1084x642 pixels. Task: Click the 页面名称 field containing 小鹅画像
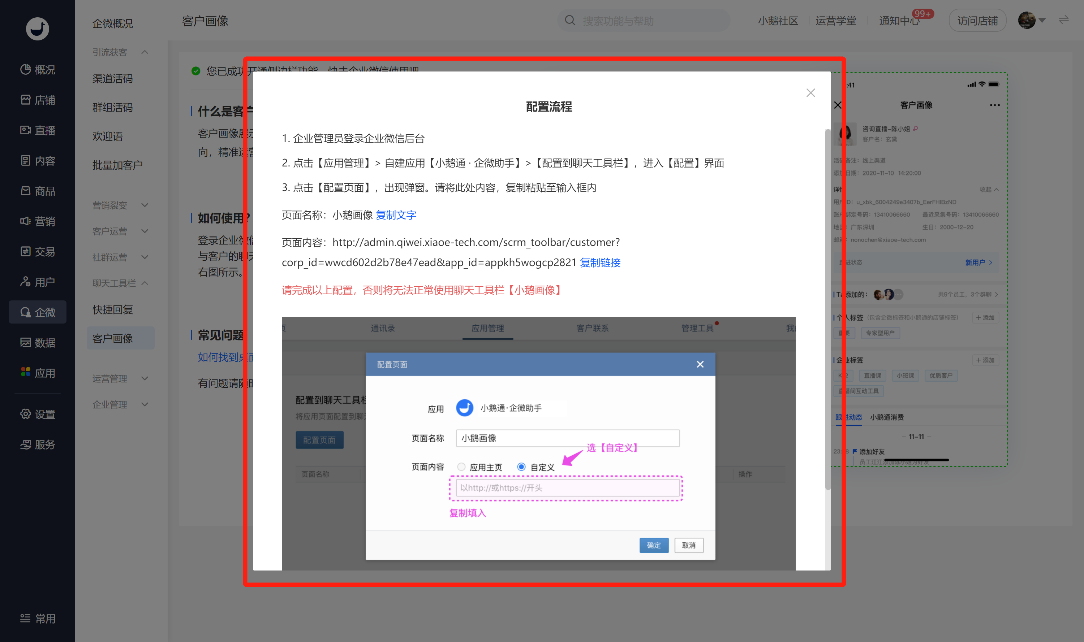point(568,438)
